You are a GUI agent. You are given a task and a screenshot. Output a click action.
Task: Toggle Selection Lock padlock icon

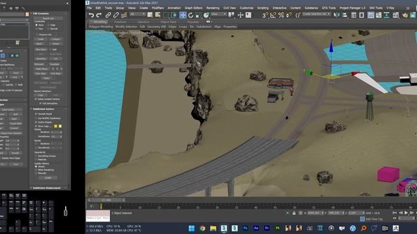pyautogui.click(x=294, y=213)
